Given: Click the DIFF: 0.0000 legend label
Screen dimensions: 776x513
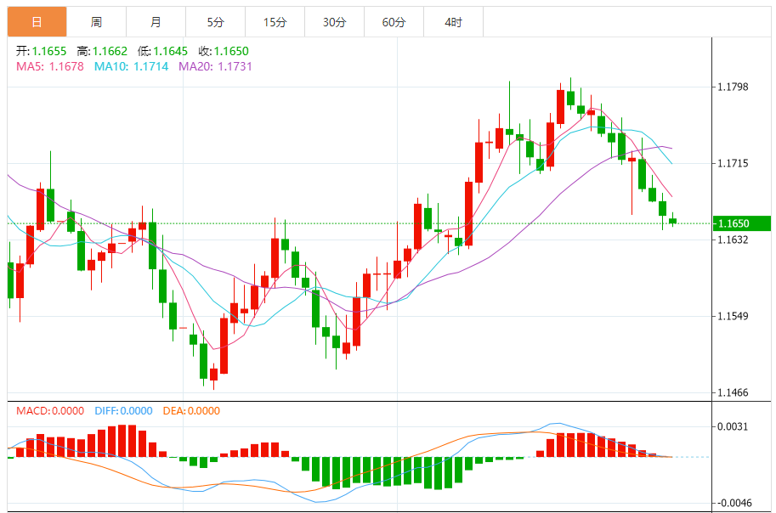Looking at the screenshot, I should click(x=123, y=411).
